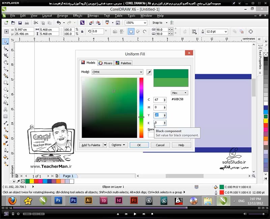Select the Shape tool in the toolbox
This screenshot has width=270, height=219.
pyautogui.click(x=5, y=49)
